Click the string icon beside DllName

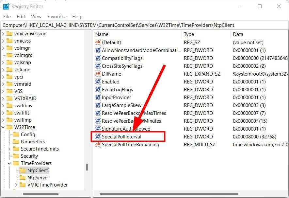[x=98, y=74]
